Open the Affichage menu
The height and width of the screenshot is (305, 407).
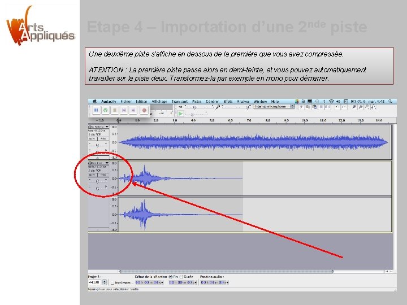[159, 102]
